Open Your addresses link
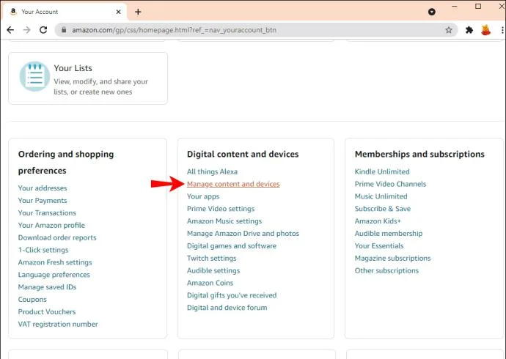506x359 pixels. pyautogui.click(x=43, y=188)
